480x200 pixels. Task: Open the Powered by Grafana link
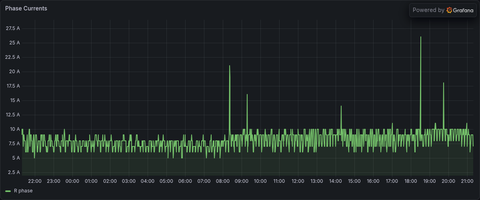[443, 10]
